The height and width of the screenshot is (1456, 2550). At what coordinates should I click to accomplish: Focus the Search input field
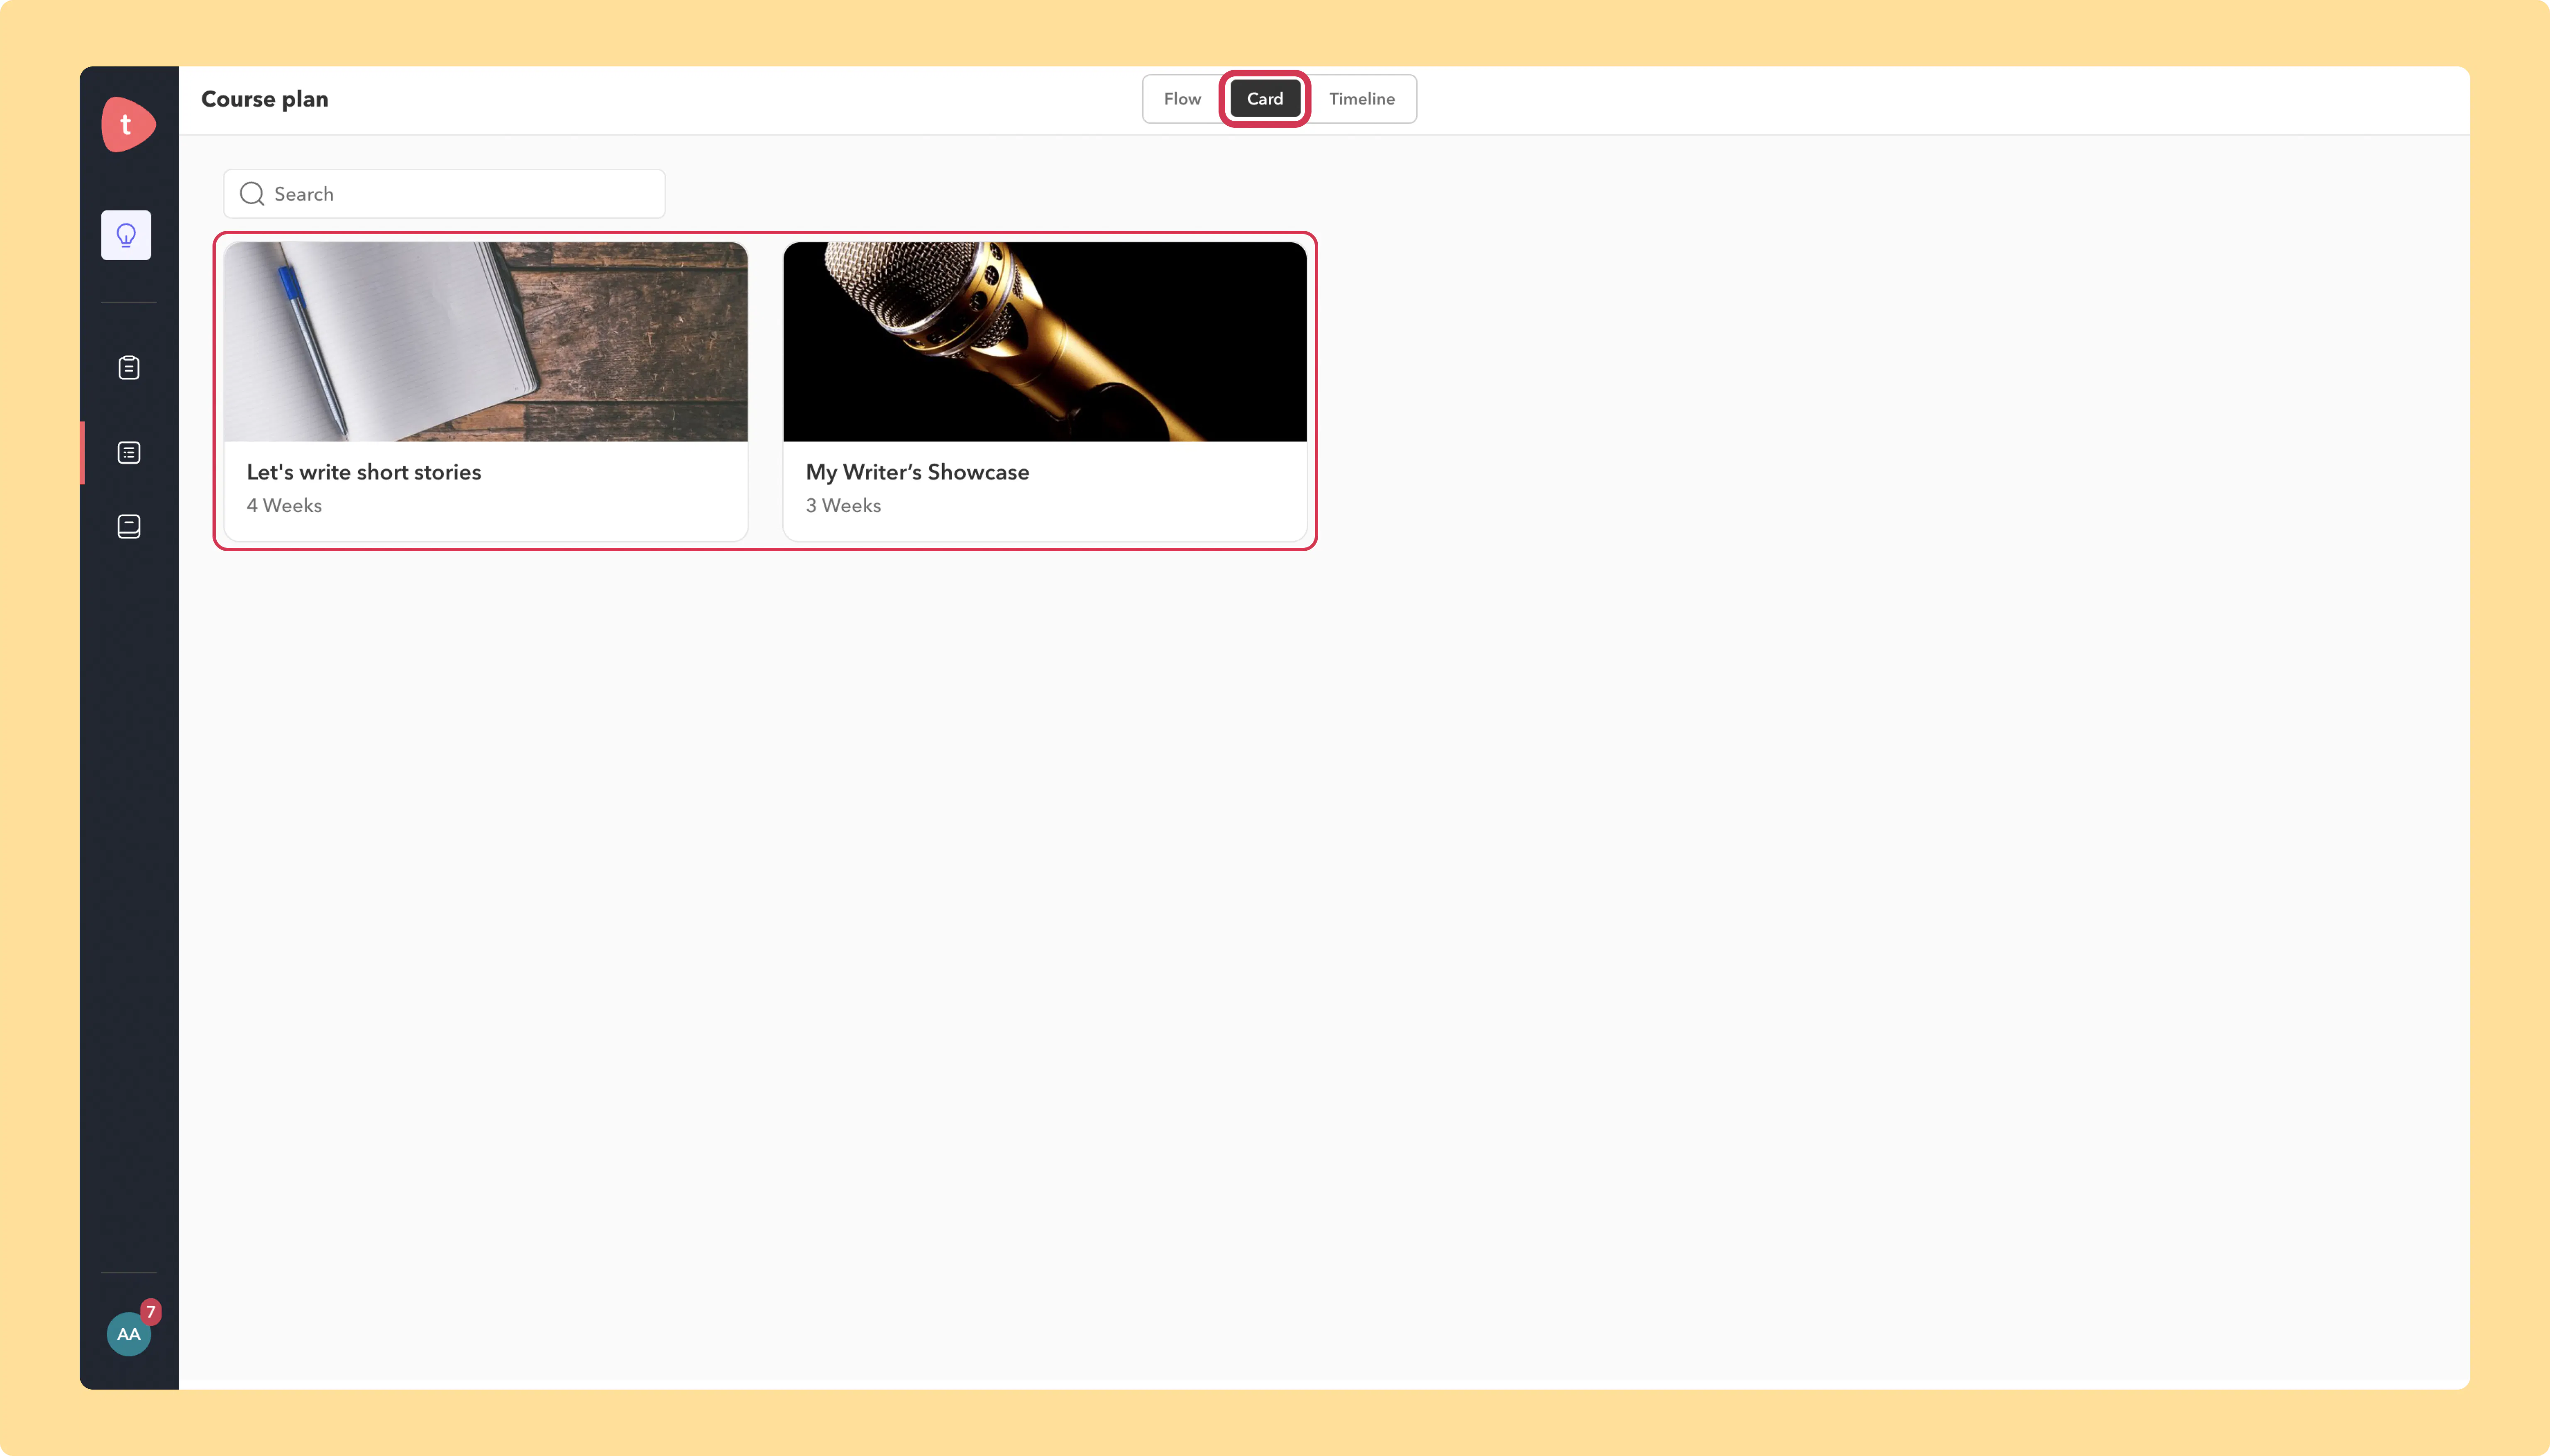click(x=444, y=194)
